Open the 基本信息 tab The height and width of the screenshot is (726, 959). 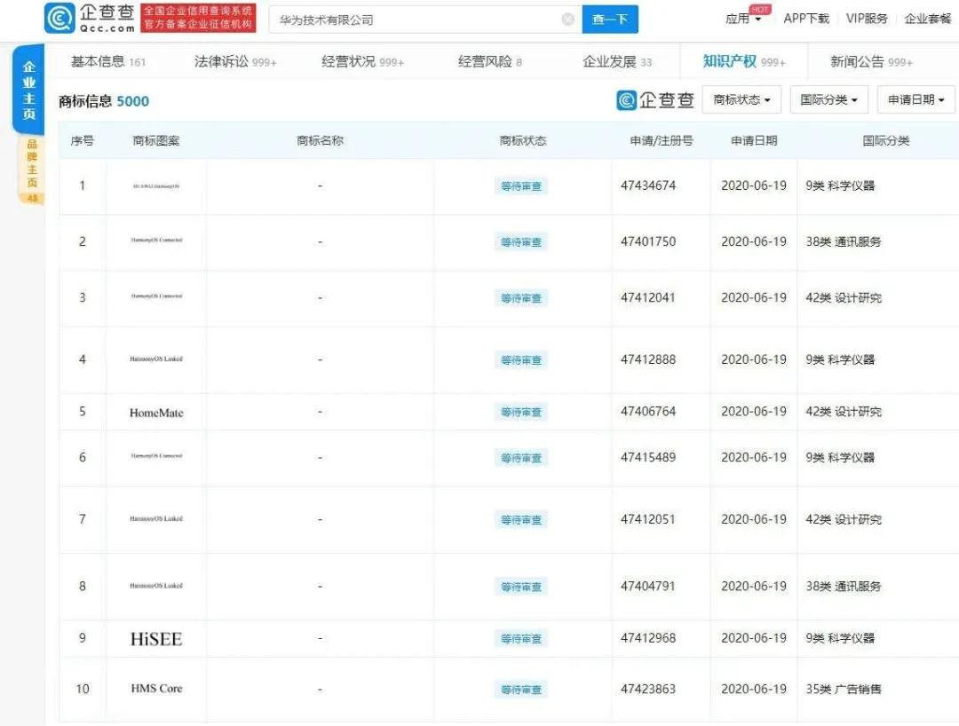[107, 62]
